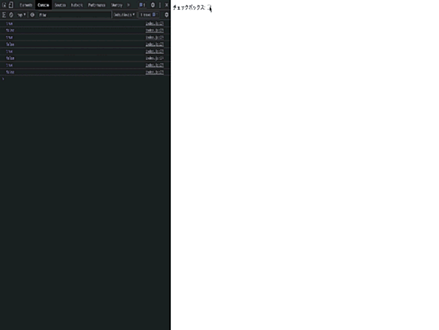Open the DevTools three-dot customize menu

[160, 5]
